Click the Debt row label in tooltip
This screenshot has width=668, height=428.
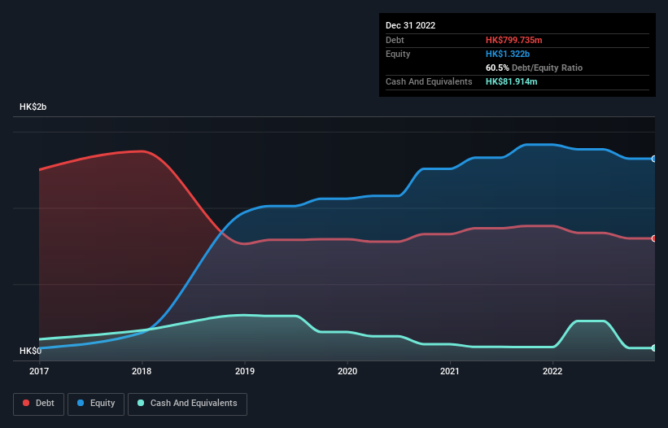click(x=395, y=40)
